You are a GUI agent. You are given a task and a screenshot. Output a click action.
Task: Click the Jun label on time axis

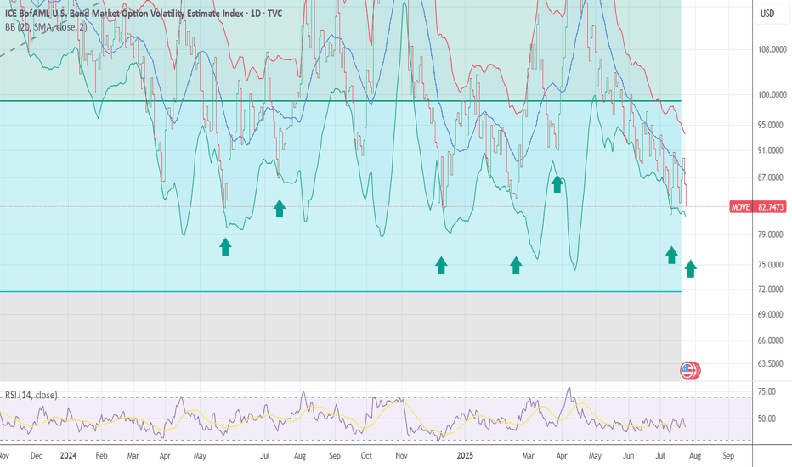[x=628, y=455]
